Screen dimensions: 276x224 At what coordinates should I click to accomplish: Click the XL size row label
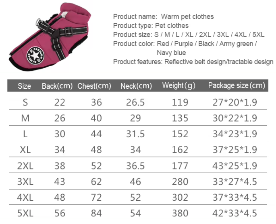click(25, 150)
